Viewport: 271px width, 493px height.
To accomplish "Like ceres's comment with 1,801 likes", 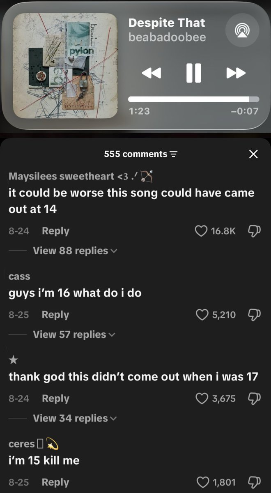I will pos(203,482).
